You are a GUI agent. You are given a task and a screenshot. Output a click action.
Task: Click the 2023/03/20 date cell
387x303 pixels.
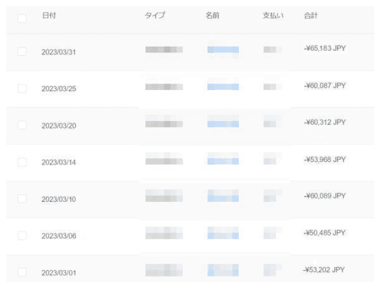[x=59, y=126]
